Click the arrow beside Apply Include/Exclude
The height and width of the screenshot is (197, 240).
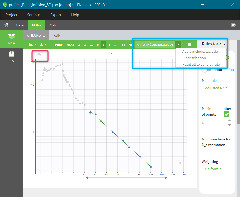pyautogui.click(x=178, y=45)
